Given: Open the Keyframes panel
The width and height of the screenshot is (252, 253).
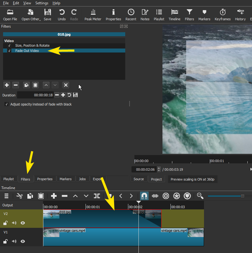Looking at the screenshot, I should (222, 15).
